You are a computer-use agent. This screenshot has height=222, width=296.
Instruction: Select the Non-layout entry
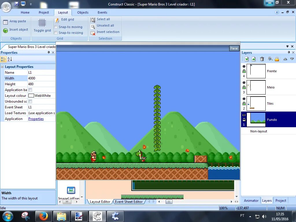click(259, 131)
